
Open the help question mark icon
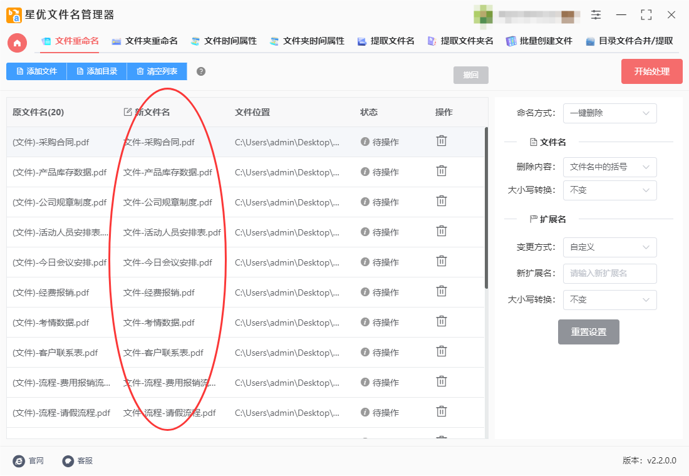201,71
